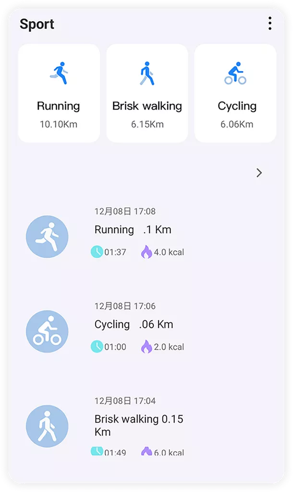
Task: Open the three-dot more options menu
Action: [270, 23]
